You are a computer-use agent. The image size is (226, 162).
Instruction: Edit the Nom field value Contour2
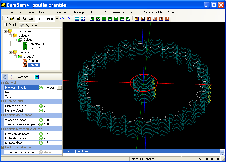pos(53,92)
